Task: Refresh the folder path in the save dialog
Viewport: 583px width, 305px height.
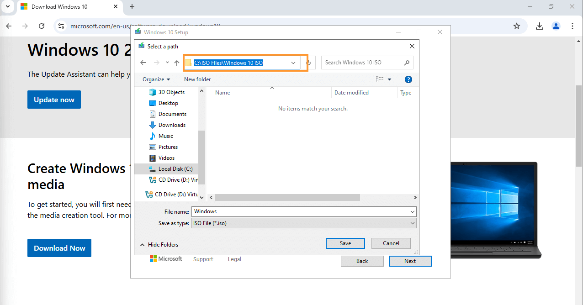Action: tap(308, 63)
